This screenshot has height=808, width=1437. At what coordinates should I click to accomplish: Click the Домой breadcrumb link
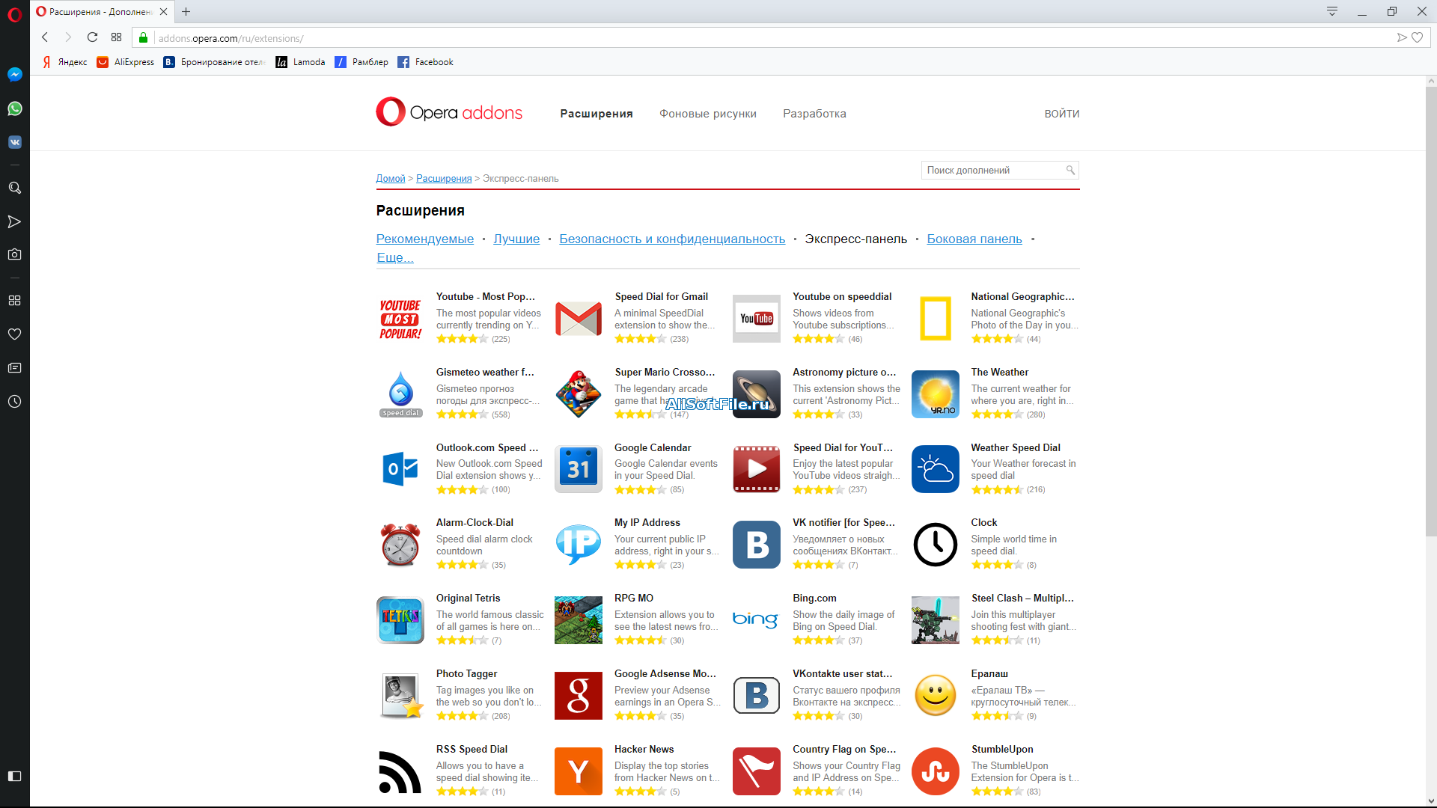(x=391, y=178)
